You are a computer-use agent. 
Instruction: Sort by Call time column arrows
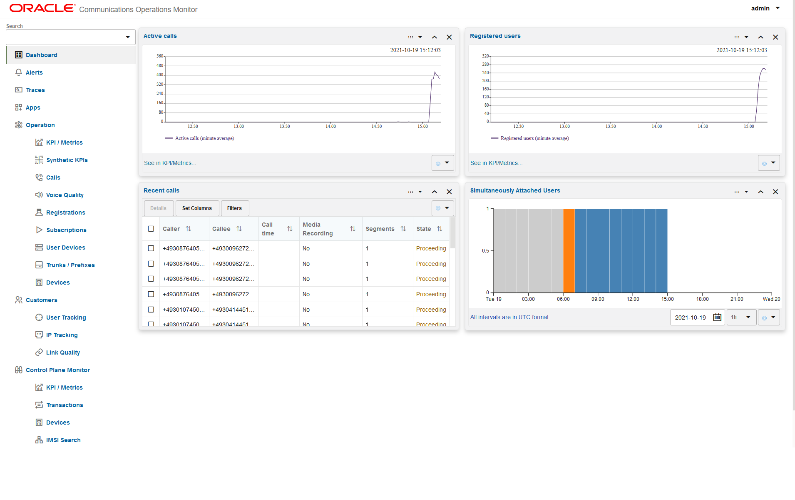[290, 229]
